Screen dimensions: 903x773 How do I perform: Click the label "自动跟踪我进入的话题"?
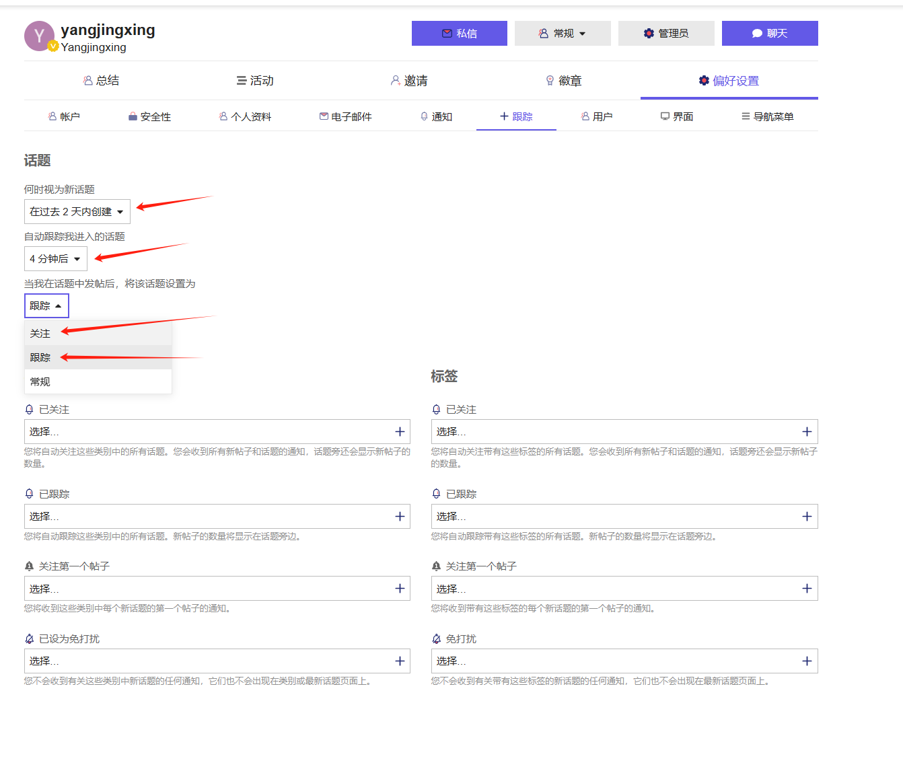point(75,237)
